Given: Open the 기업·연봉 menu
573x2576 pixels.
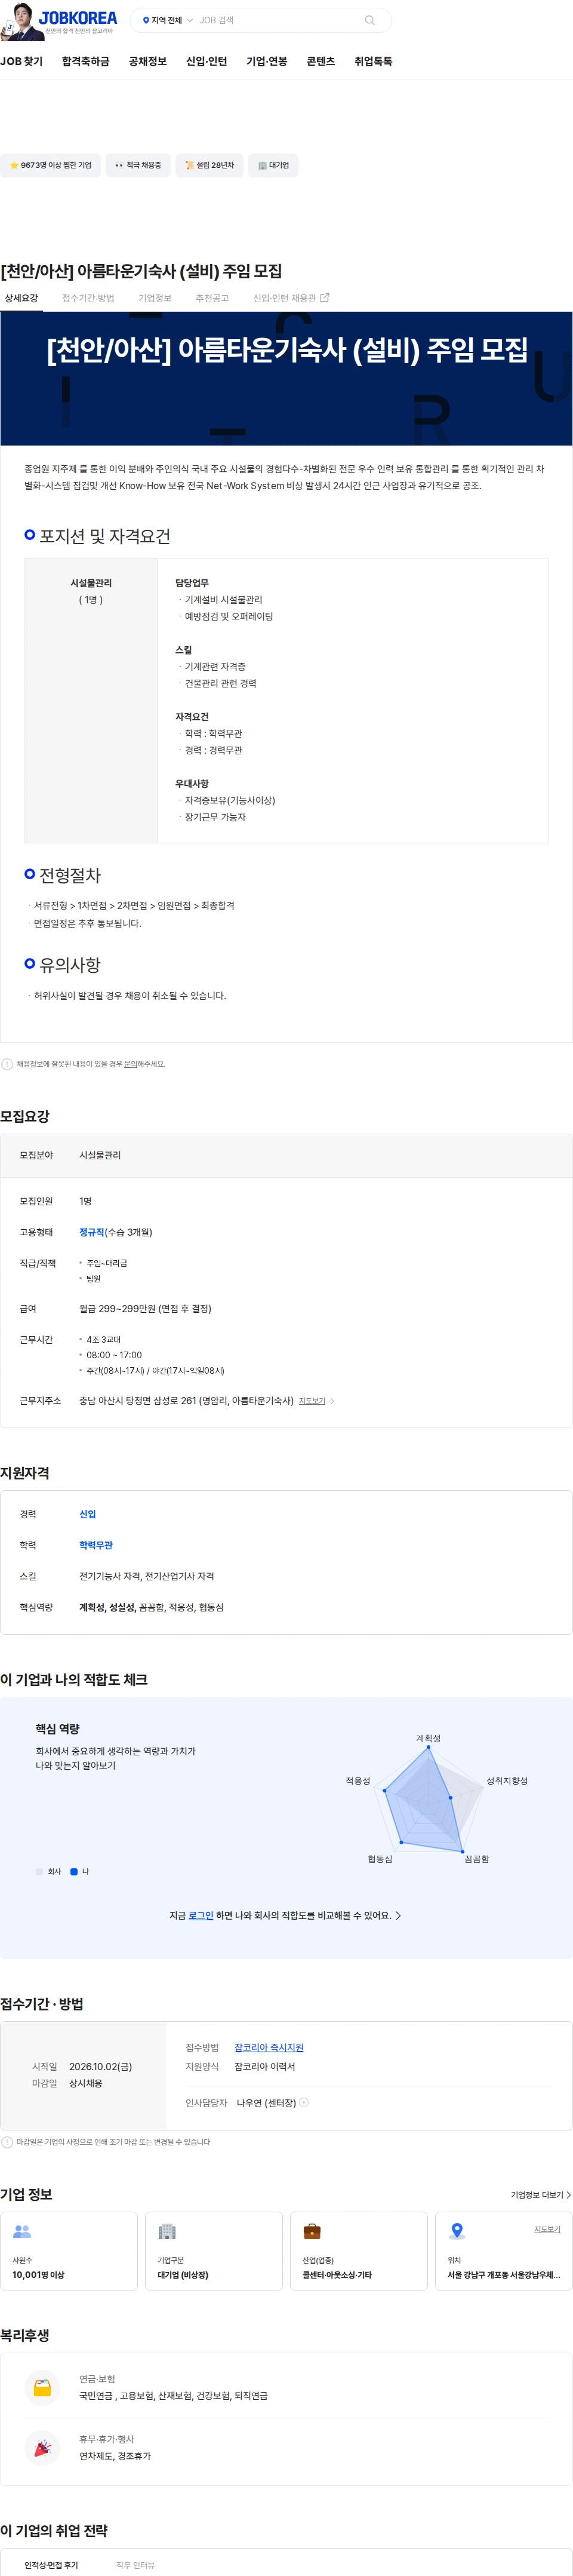Looking at the screenshot, I should [266, 62].
